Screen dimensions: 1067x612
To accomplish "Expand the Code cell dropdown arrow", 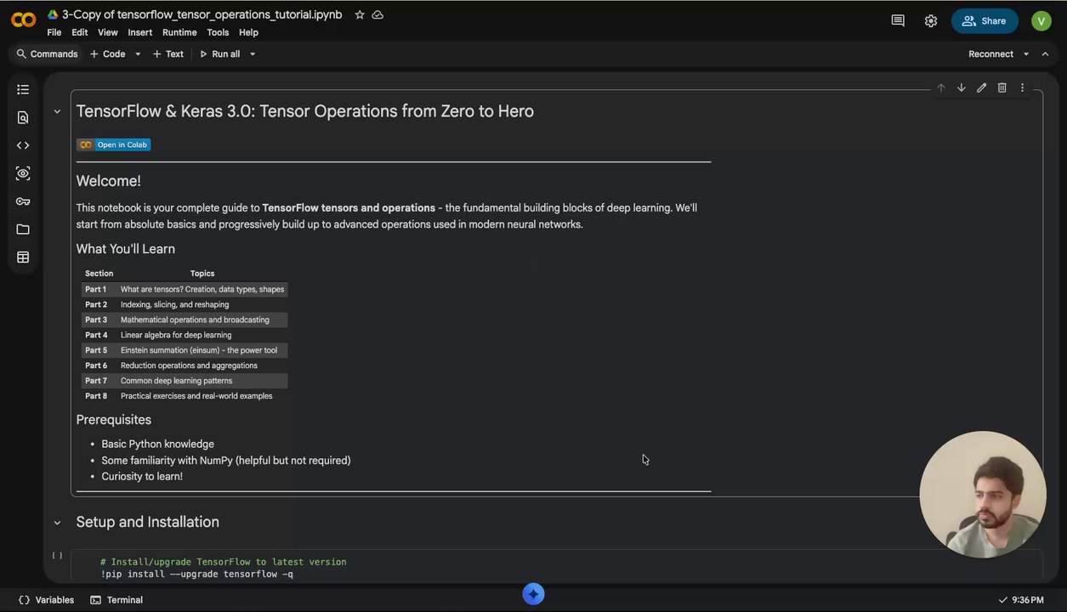I will click(x=138, y=54).
